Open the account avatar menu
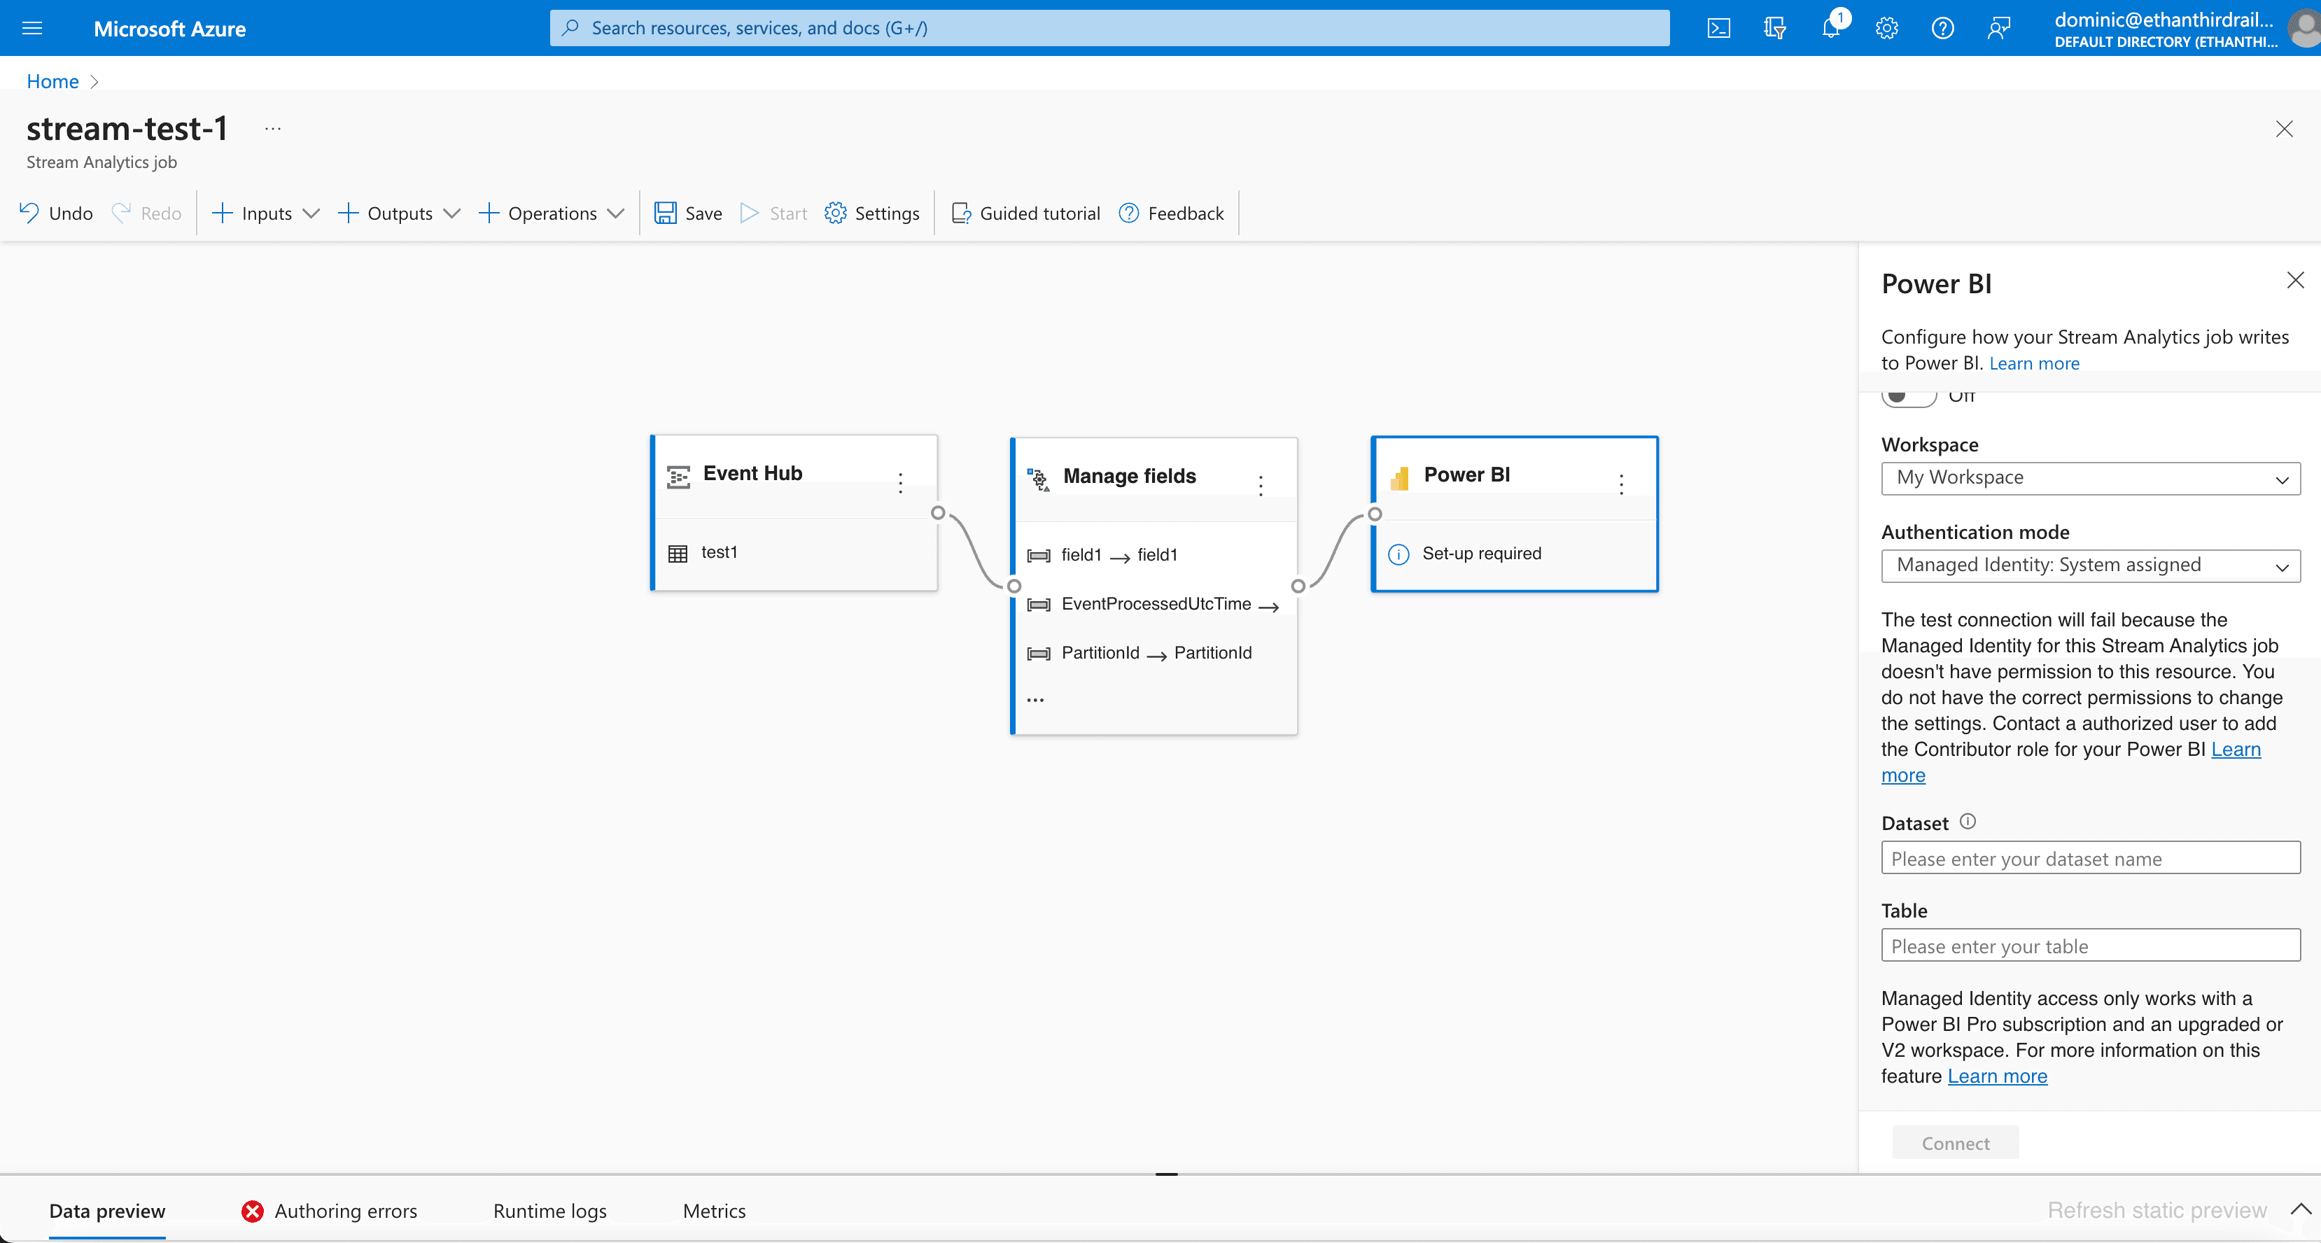Screen dimensions: 2321x1243 (2304, 28)
